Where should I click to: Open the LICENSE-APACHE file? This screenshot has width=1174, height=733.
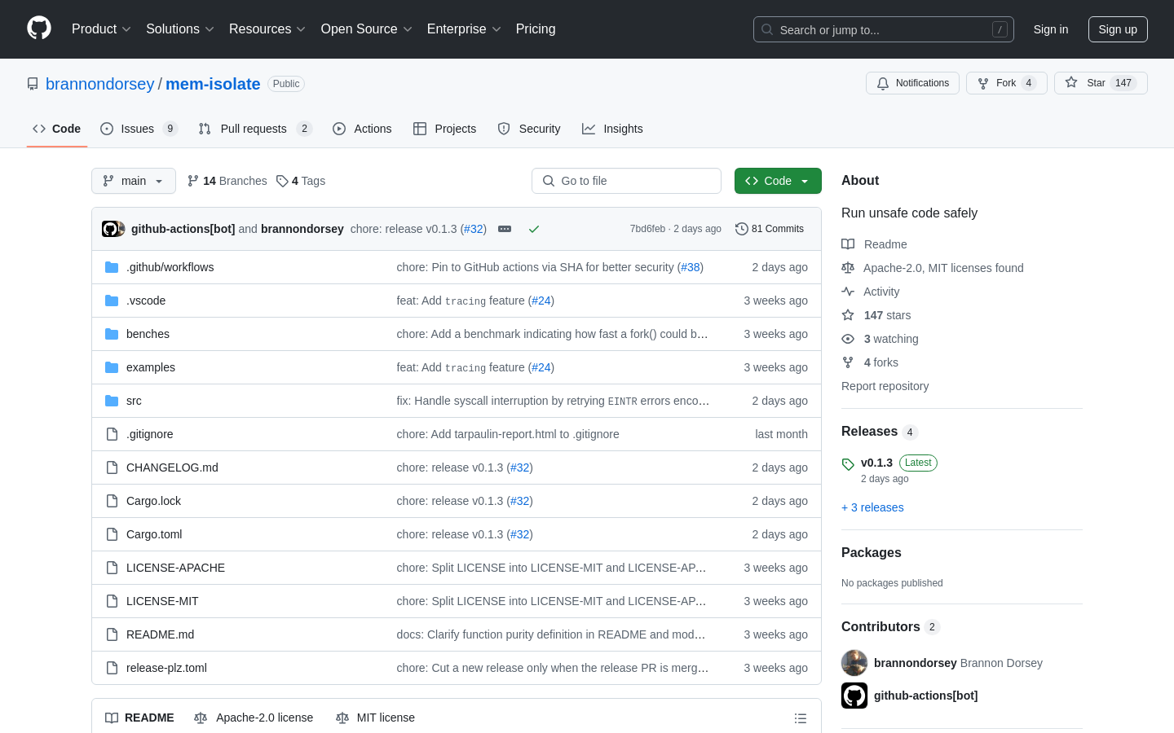pos(175,568)
